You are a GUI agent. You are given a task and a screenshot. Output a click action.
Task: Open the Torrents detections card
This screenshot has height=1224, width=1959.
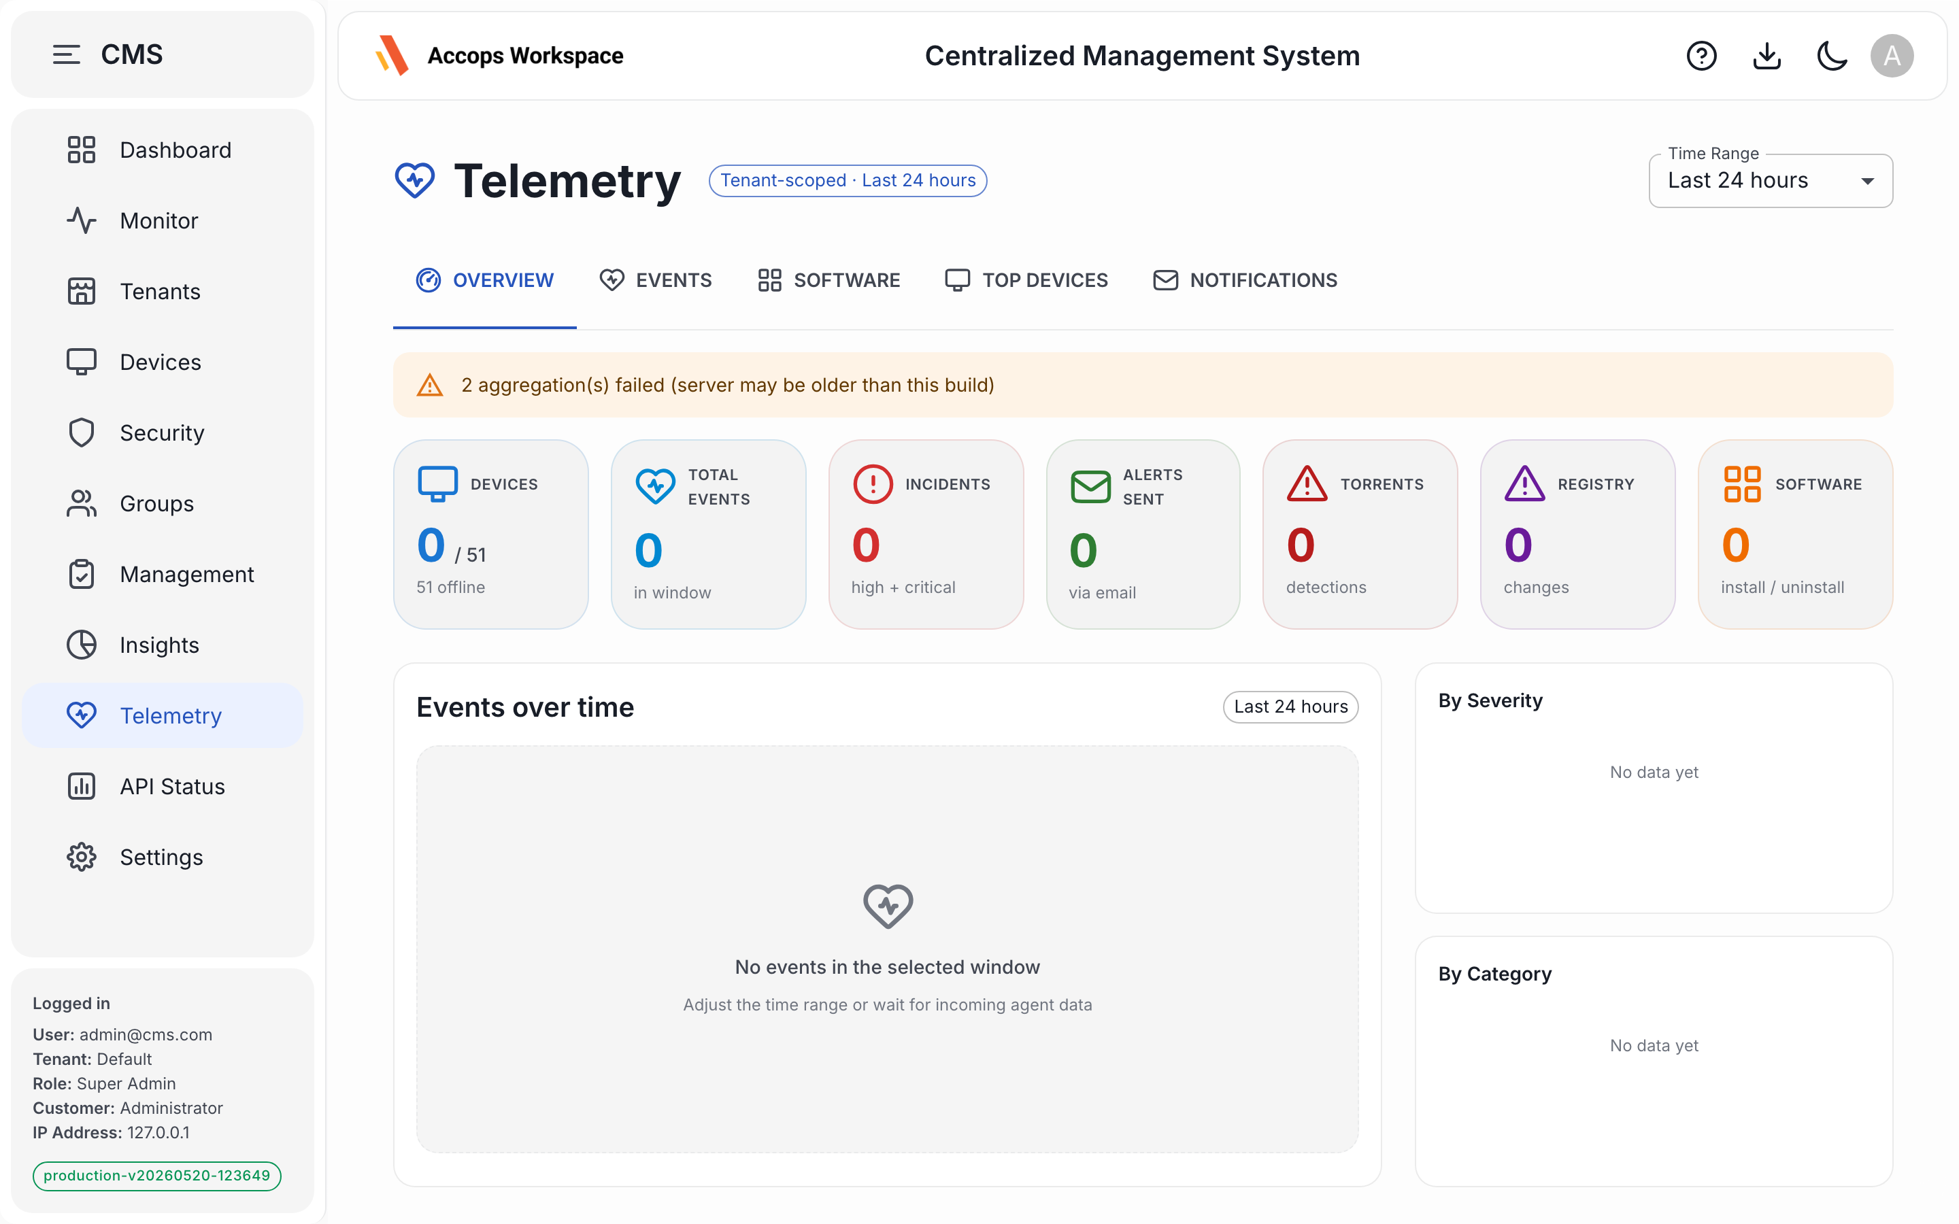pyautogui.click(x=1360, y=534)
